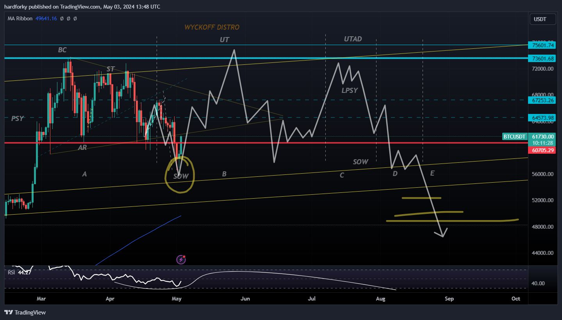The height and width of the screenshot is (320, 562).
Task: Click the 75601.74 price label
Action: tap(542, 45)
